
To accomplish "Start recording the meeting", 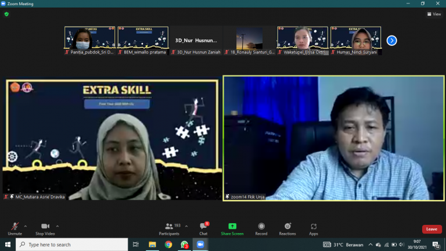I will click(261, 227).
